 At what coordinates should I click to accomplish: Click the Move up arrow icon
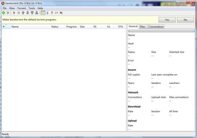point(23,13)
